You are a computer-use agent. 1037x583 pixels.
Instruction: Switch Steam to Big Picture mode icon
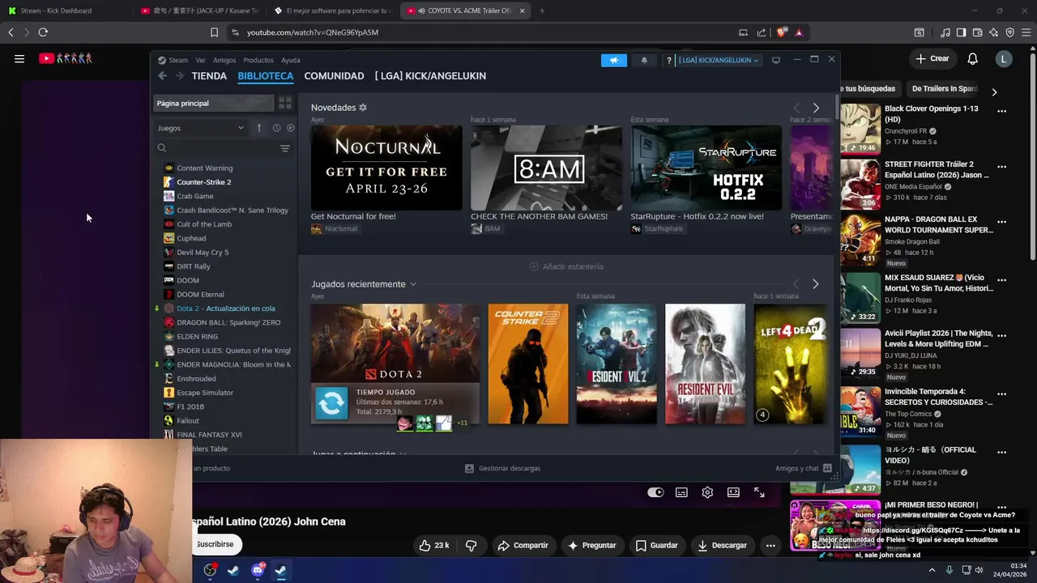click(x=775, y=60)
